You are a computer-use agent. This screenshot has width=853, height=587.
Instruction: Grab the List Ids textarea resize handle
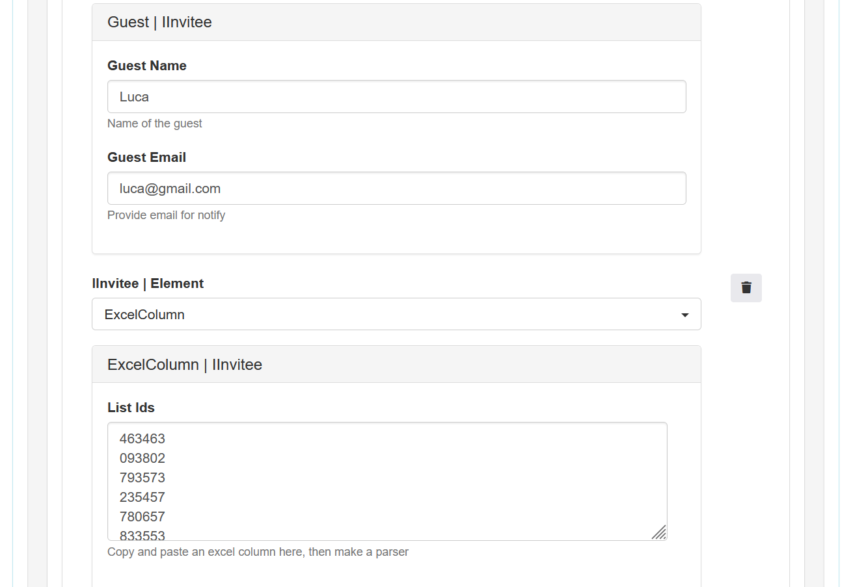tap(659, 532)
